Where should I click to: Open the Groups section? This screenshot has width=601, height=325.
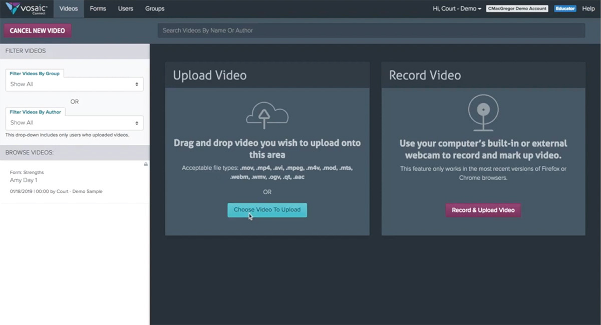pyautogui.click(x=154, y=9)
